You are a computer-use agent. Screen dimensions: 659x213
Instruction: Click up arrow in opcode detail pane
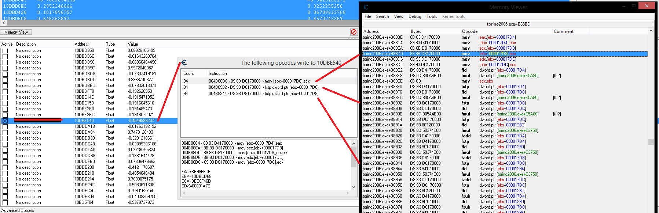(354, 144)
